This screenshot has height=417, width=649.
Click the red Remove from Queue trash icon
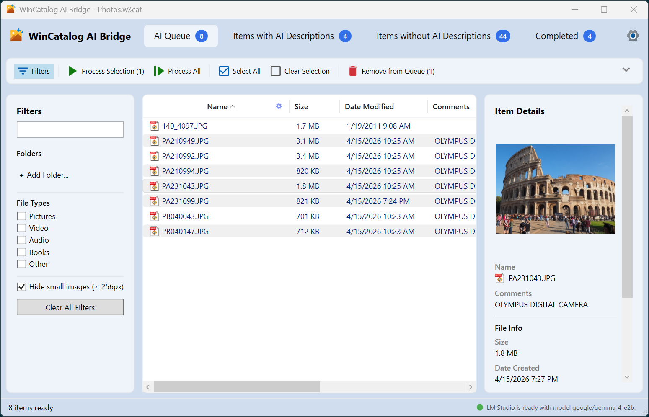tap(353, 71)
